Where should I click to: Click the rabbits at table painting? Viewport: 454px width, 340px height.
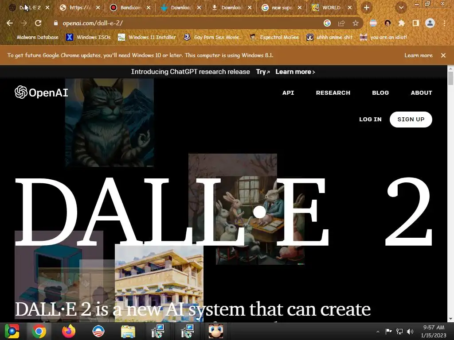click(260, 220)
